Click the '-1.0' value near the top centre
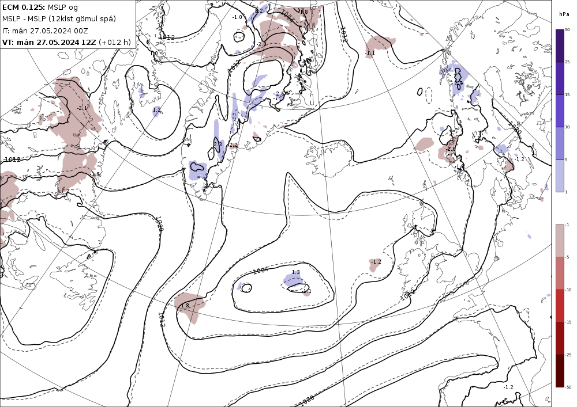This screenshot has height=407, width=577. point(237,17)
